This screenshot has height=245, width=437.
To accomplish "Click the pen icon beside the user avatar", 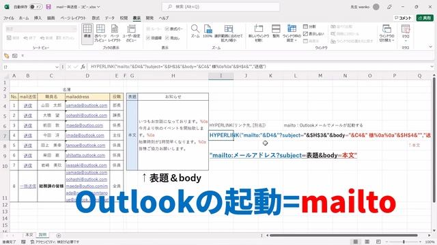I will point(389,7).
